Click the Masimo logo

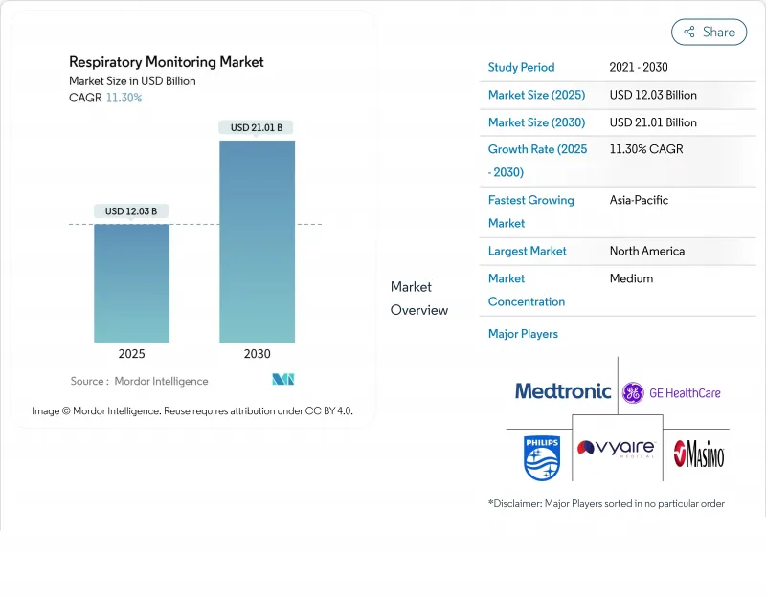coord(698,454)
